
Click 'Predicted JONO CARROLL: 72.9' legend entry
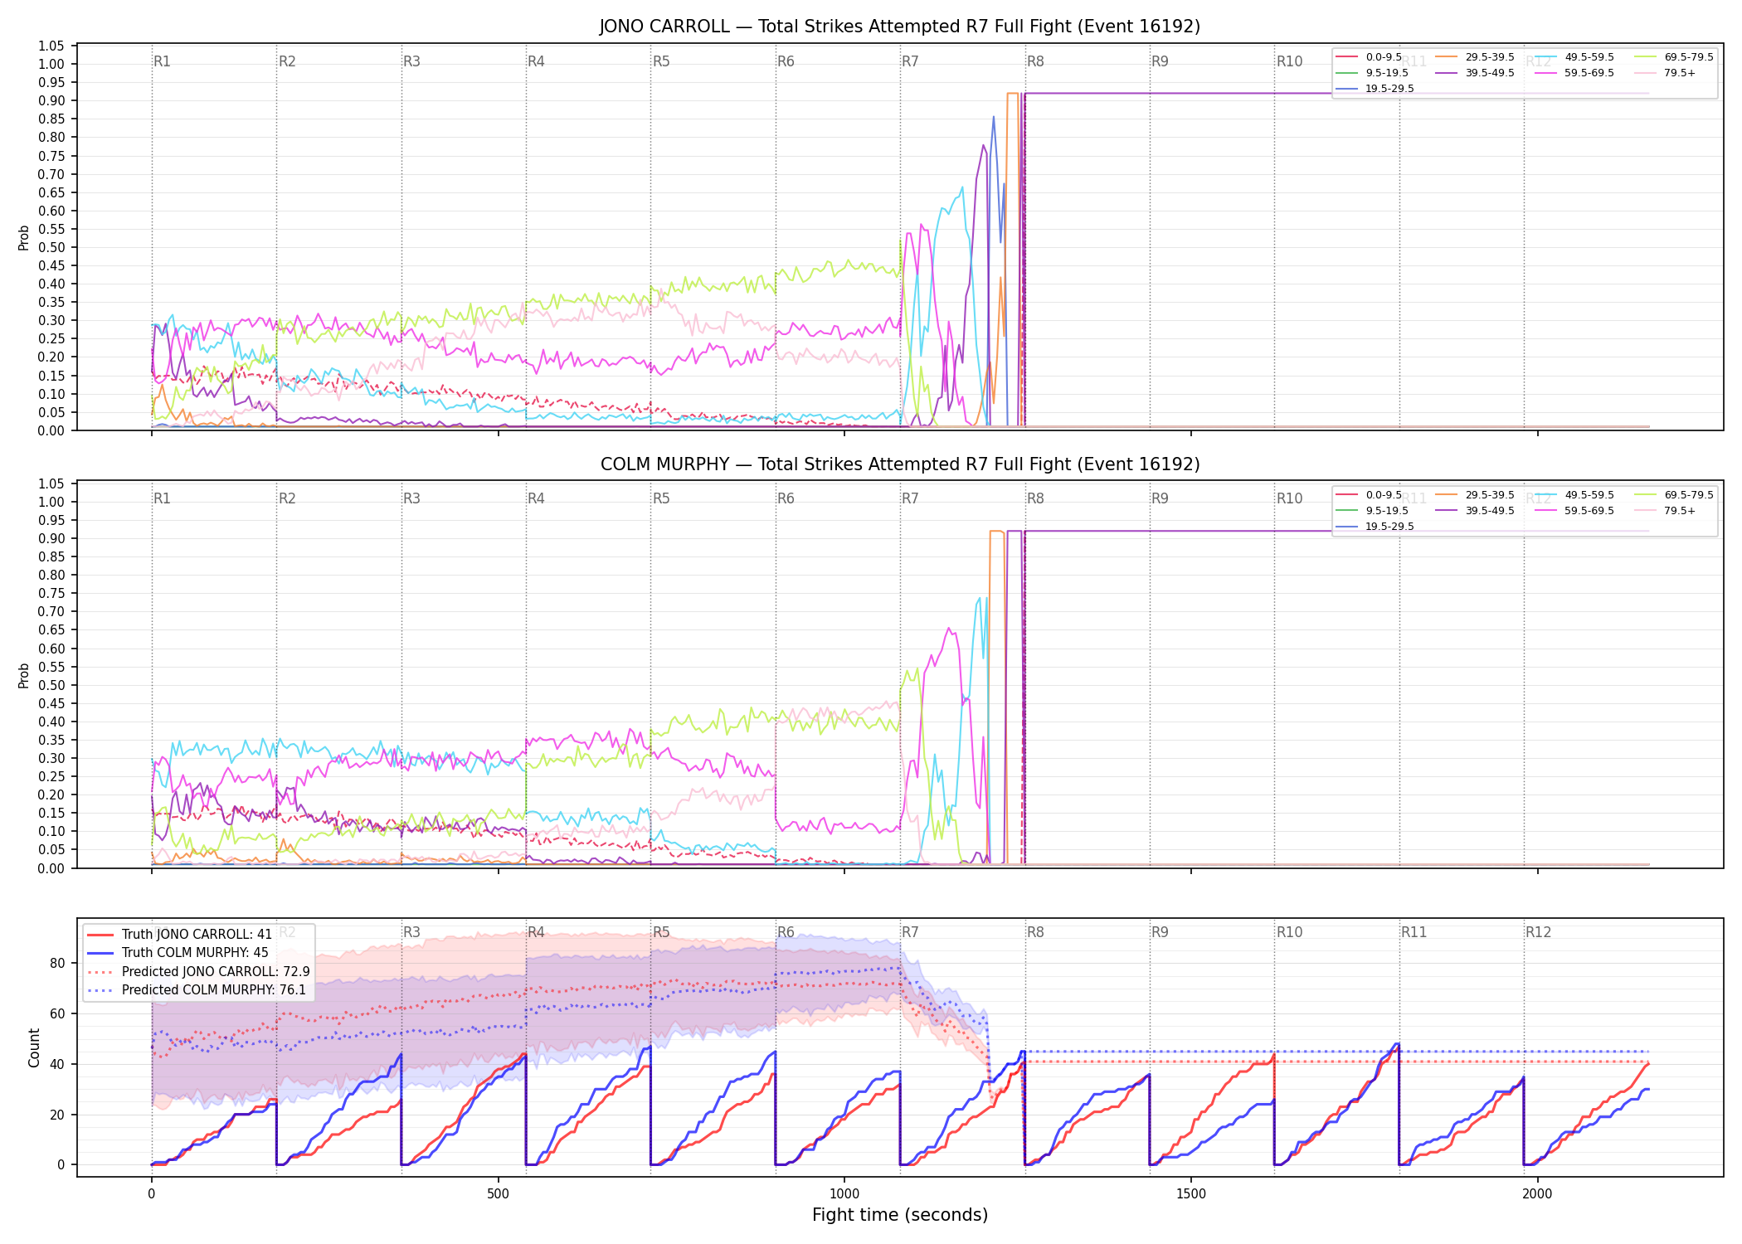tap(198, 972)
